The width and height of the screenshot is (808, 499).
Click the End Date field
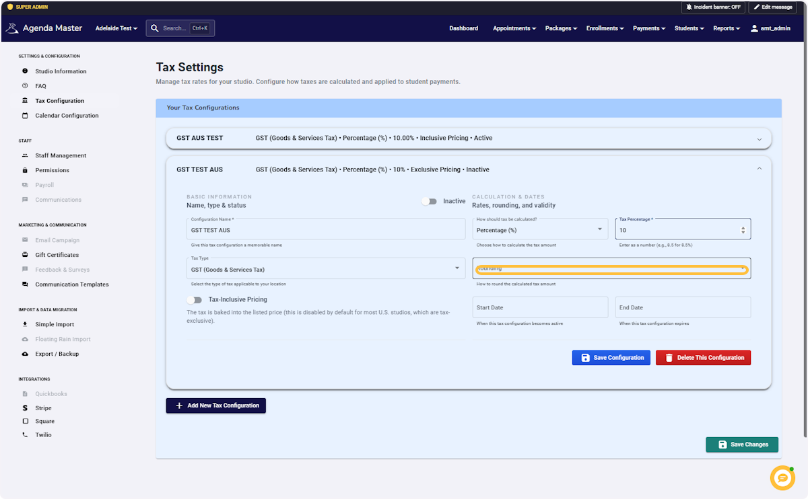683,307
